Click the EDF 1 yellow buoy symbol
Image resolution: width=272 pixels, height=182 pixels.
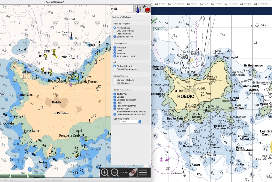click(x=51, y=73)
